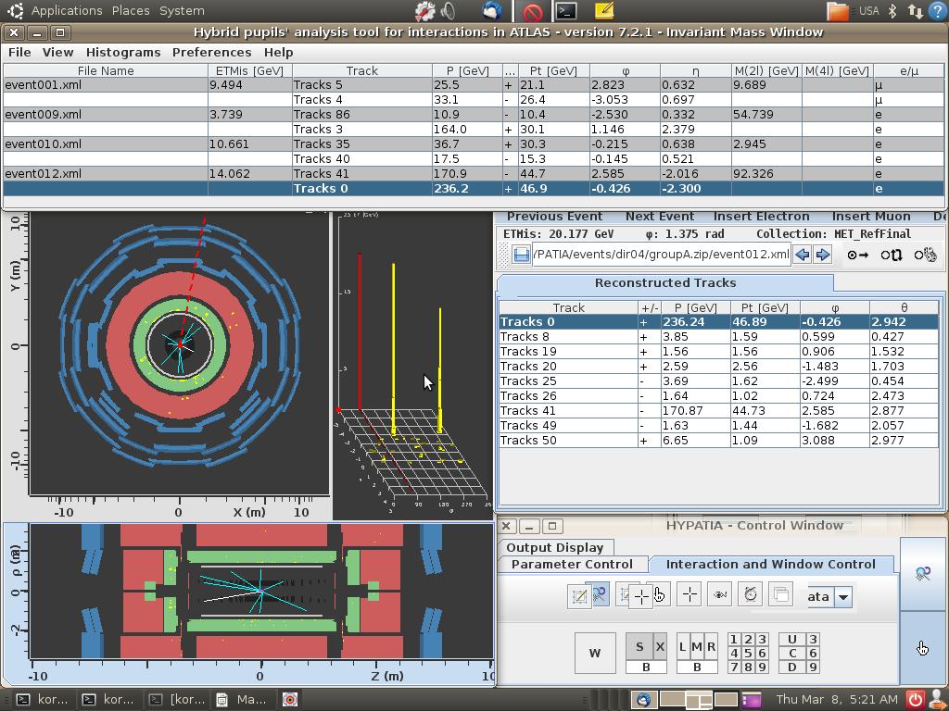Screen dimensions: 949x711
Task: Select window layout S
Action: [x=639, y=647]
